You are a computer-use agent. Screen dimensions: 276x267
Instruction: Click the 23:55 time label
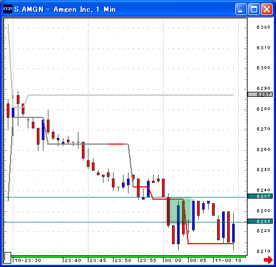point(148,260)
